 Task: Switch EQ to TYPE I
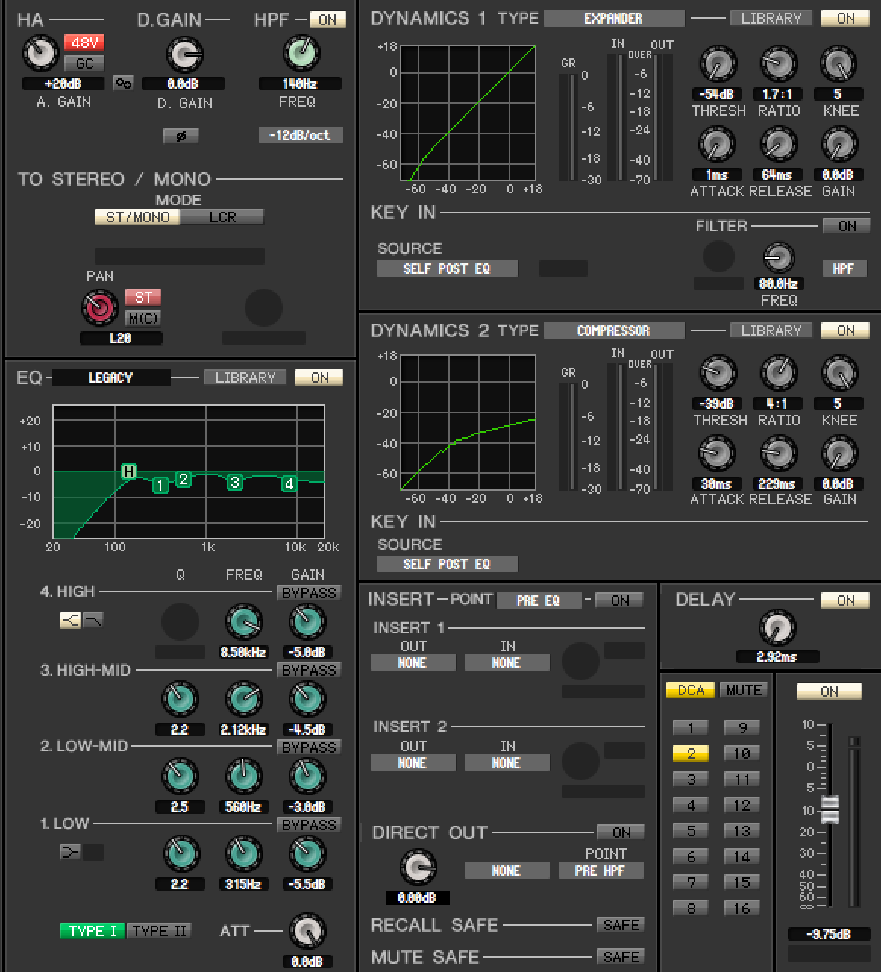tap(92, 931)
